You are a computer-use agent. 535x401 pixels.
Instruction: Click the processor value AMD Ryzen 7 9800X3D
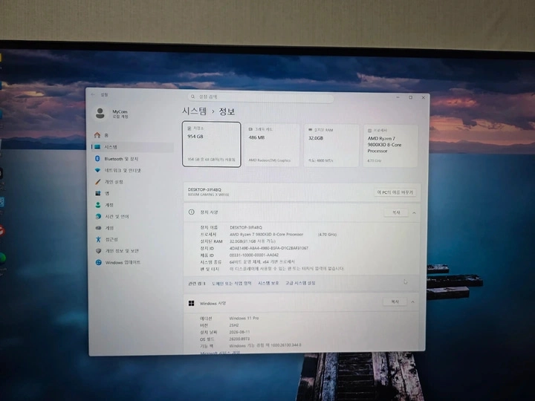coord(267,235)
